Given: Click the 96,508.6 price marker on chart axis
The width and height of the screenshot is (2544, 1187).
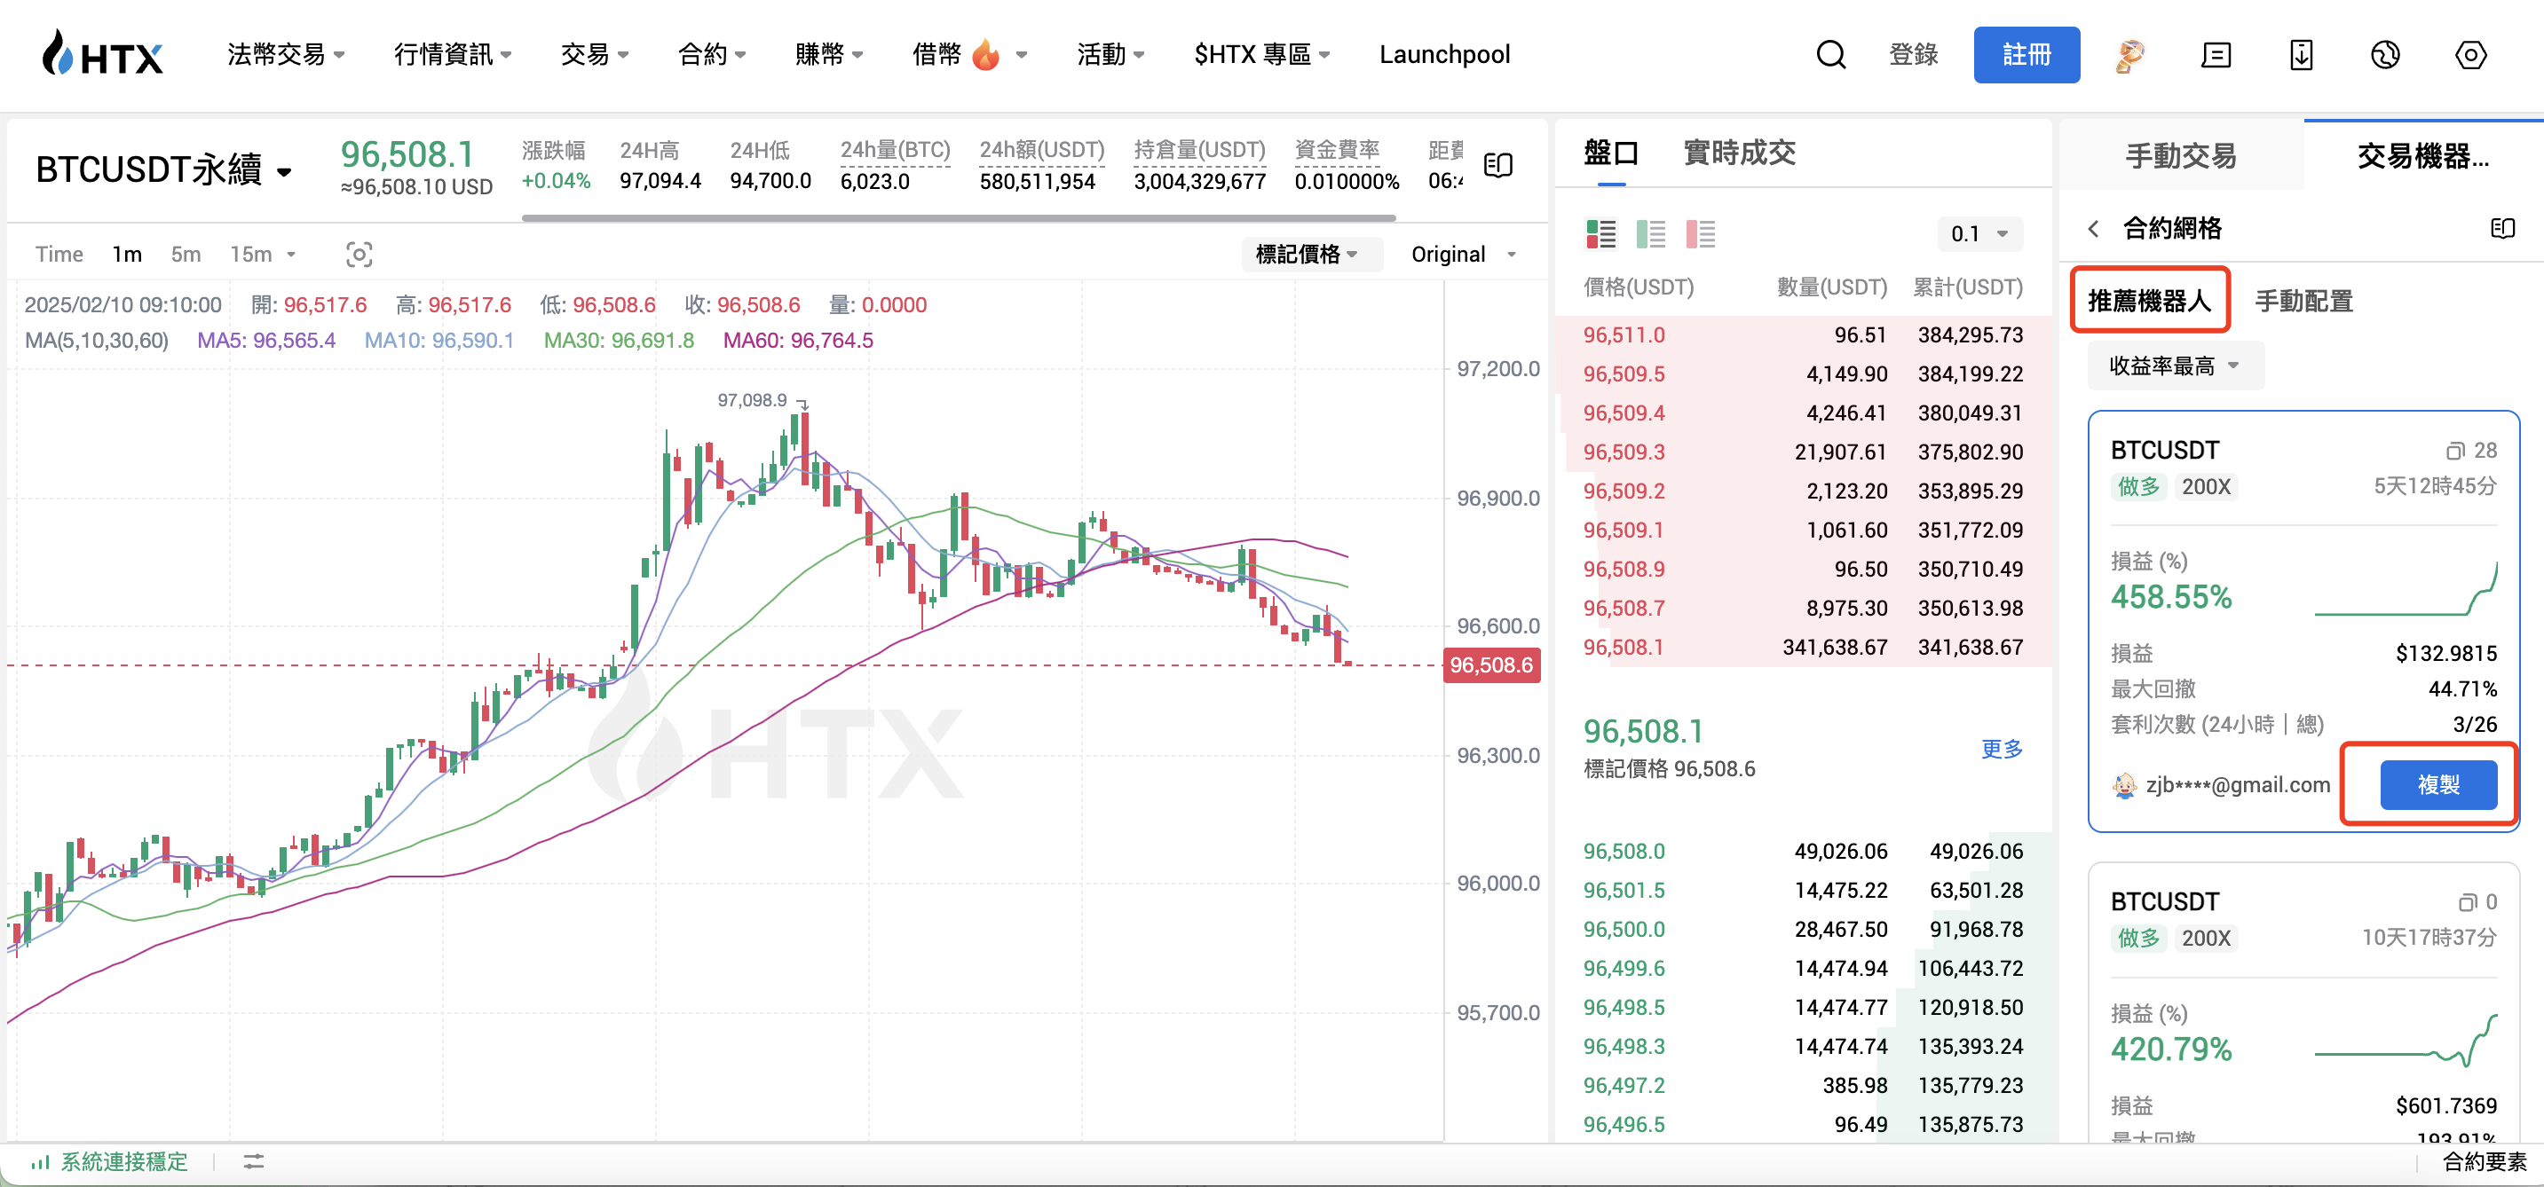Looking at the screenshot, I should point(1491,666).
